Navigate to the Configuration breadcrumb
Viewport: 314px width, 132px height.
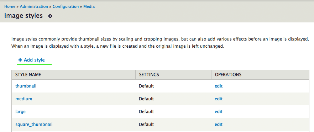tap(66, 7)
